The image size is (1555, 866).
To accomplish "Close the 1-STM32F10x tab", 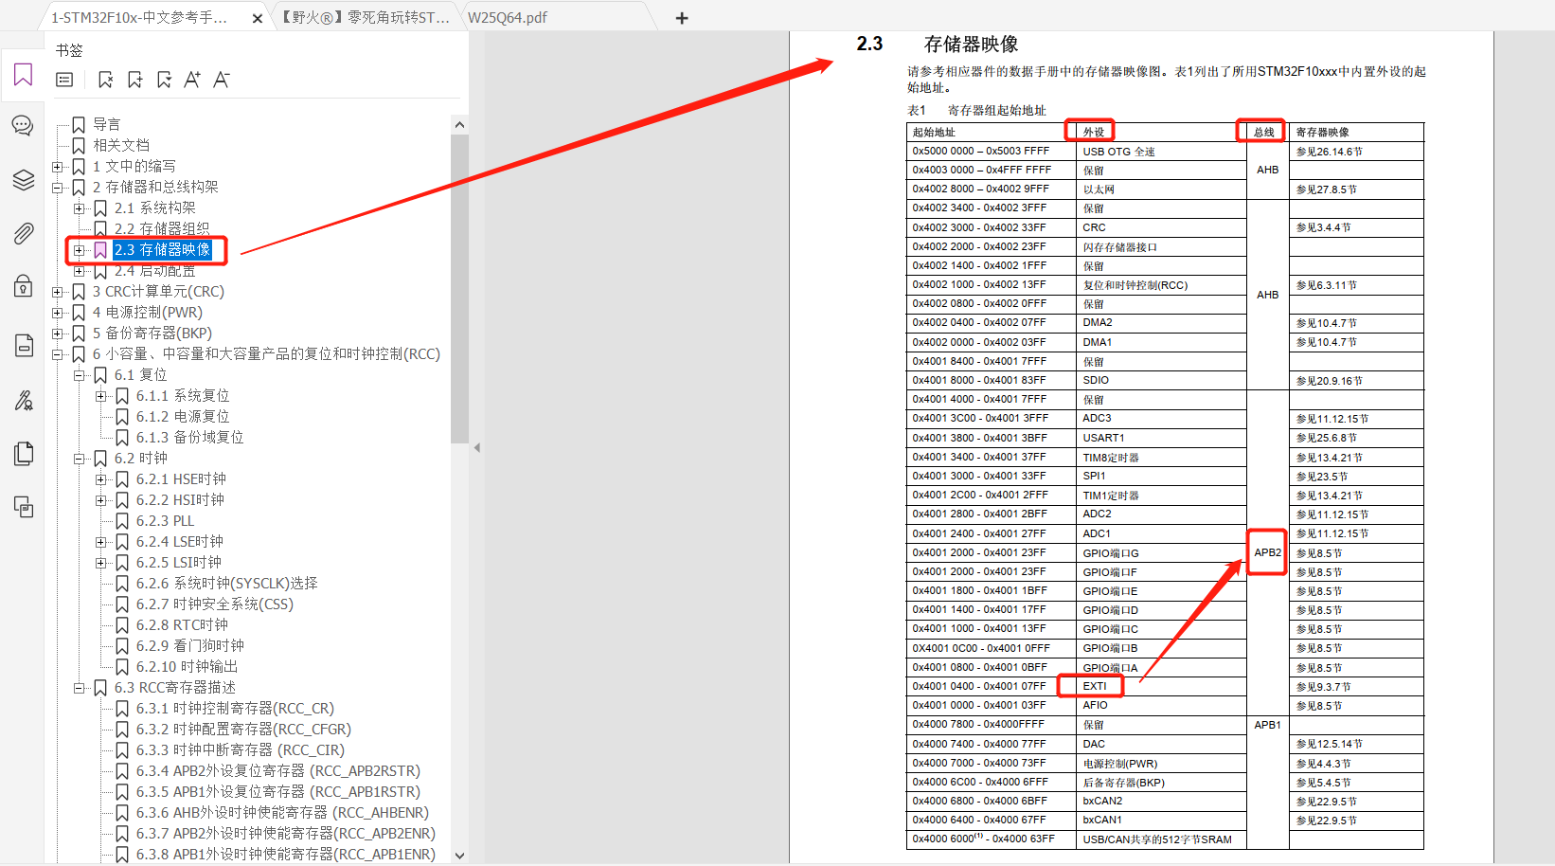I will point(257,18).
